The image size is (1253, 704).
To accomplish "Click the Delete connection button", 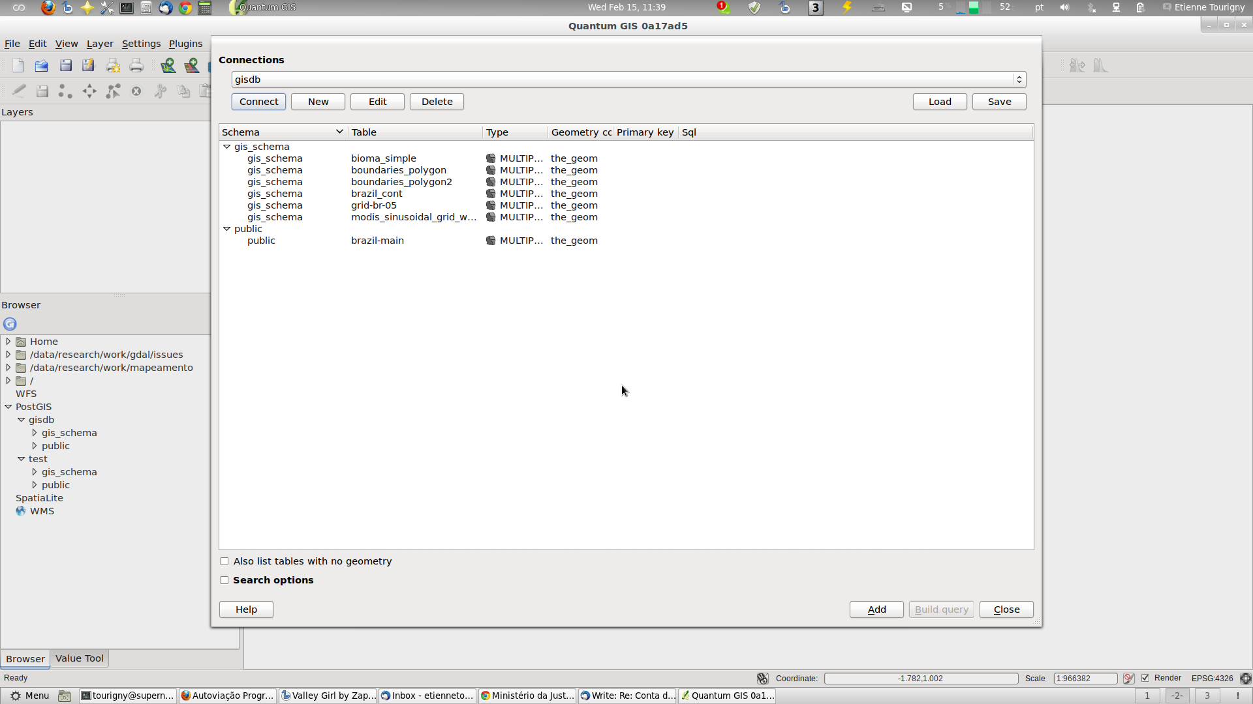I will pyautogui.click(x=437, y=102).
